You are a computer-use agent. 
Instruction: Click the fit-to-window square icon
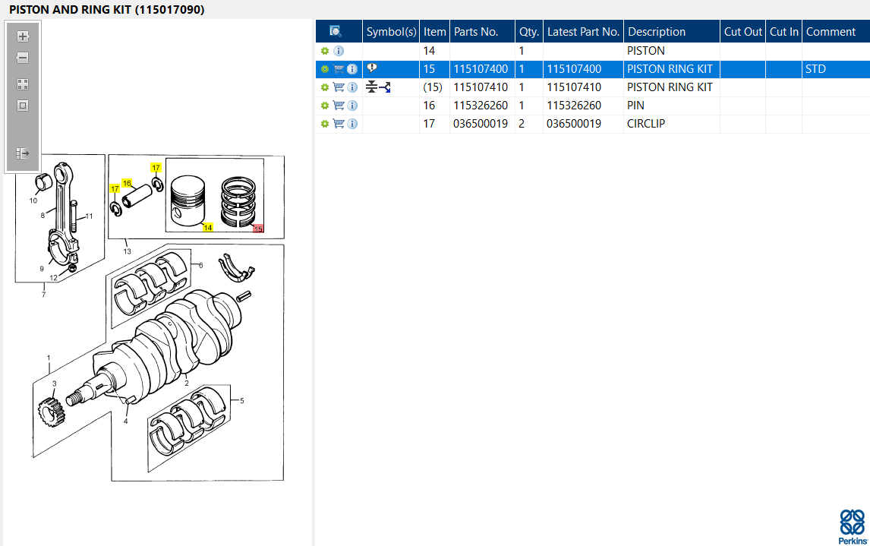[23, 106]
